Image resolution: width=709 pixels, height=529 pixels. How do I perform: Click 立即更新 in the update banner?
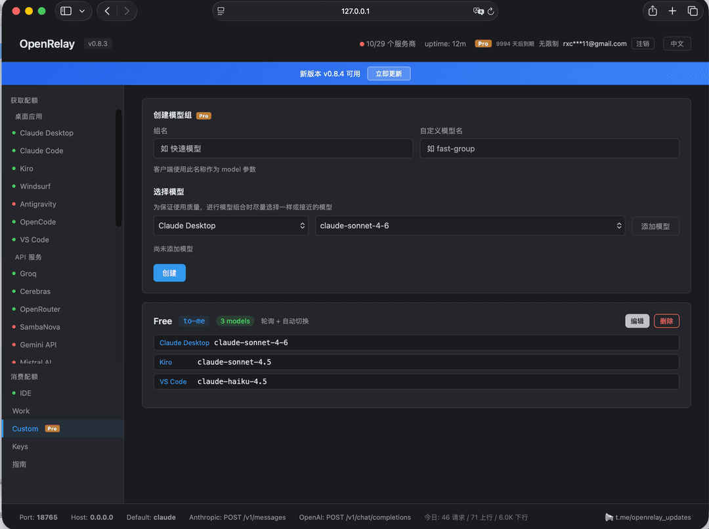389,74
